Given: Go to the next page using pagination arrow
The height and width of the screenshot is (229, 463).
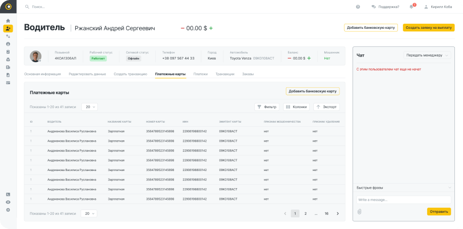Looking at the screenshot, I should click(337, 214).
